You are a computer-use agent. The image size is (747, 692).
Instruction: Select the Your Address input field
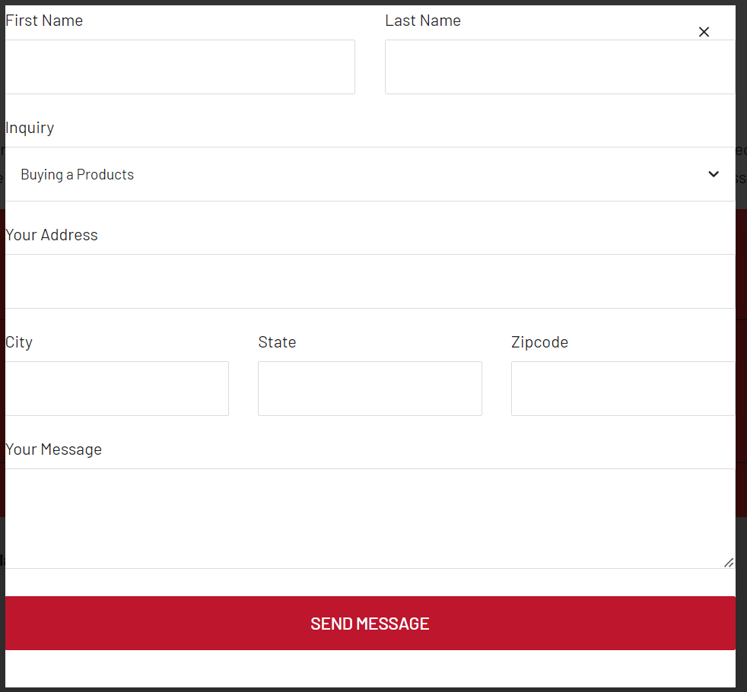(370, 281)
